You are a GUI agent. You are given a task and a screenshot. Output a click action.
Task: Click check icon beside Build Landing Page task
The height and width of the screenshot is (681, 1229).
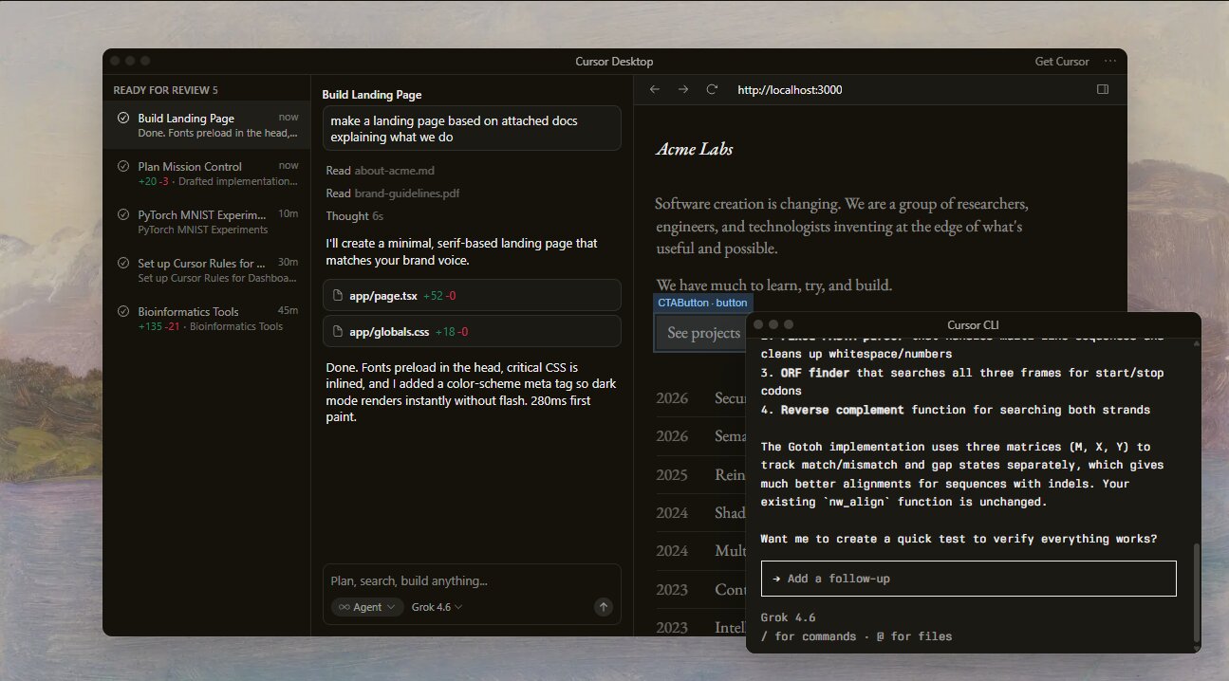pyautogui.click(x=123, y=118)
